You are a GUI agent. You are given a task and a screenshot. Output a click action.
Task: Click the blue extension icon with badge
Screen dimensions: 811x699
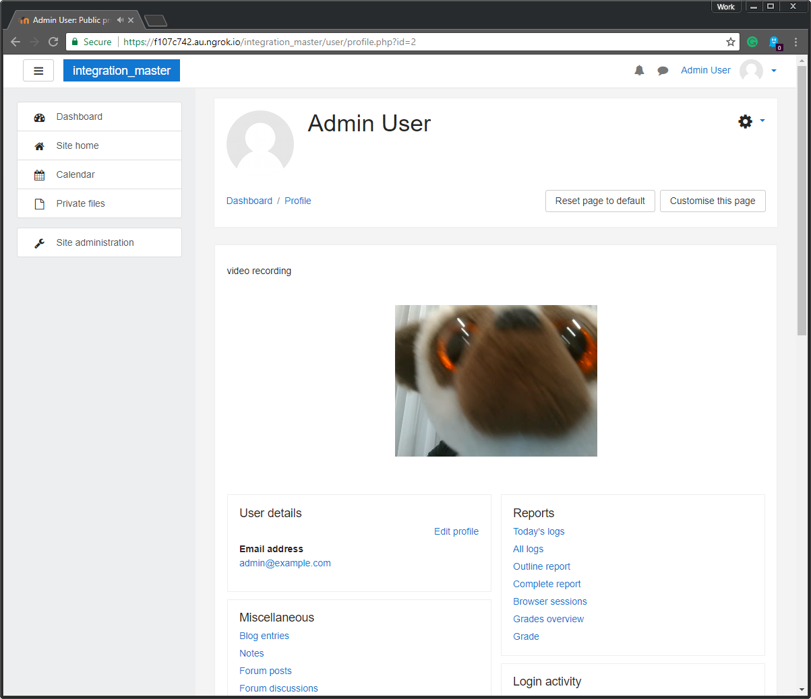tap(775, 42)
